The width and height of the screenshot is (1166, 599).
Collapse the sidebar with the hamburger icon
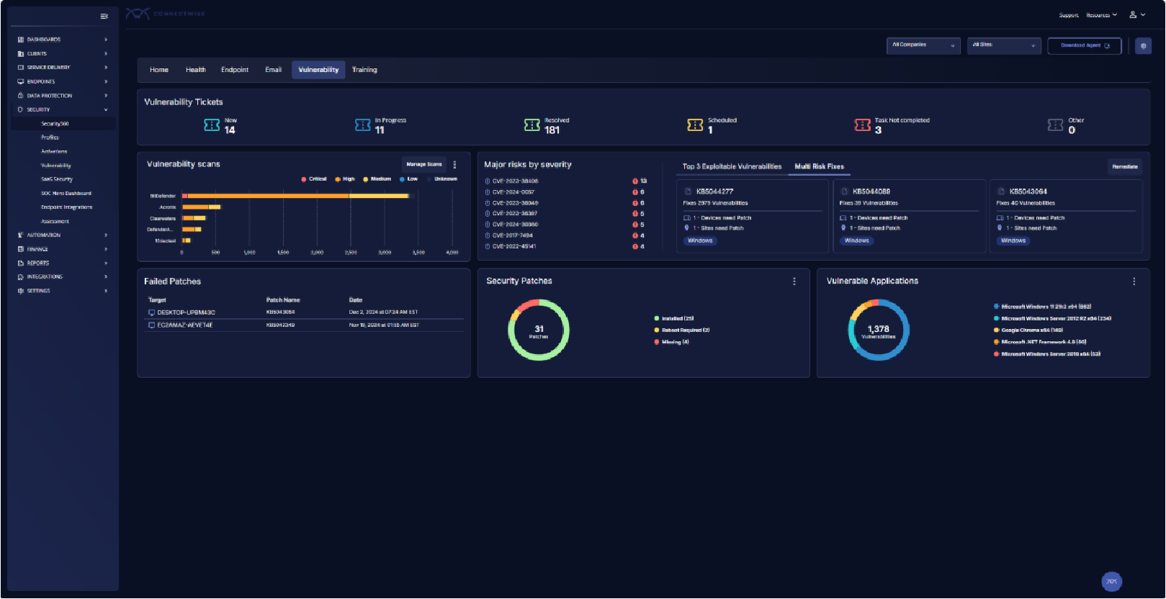[x=104, y=16]
